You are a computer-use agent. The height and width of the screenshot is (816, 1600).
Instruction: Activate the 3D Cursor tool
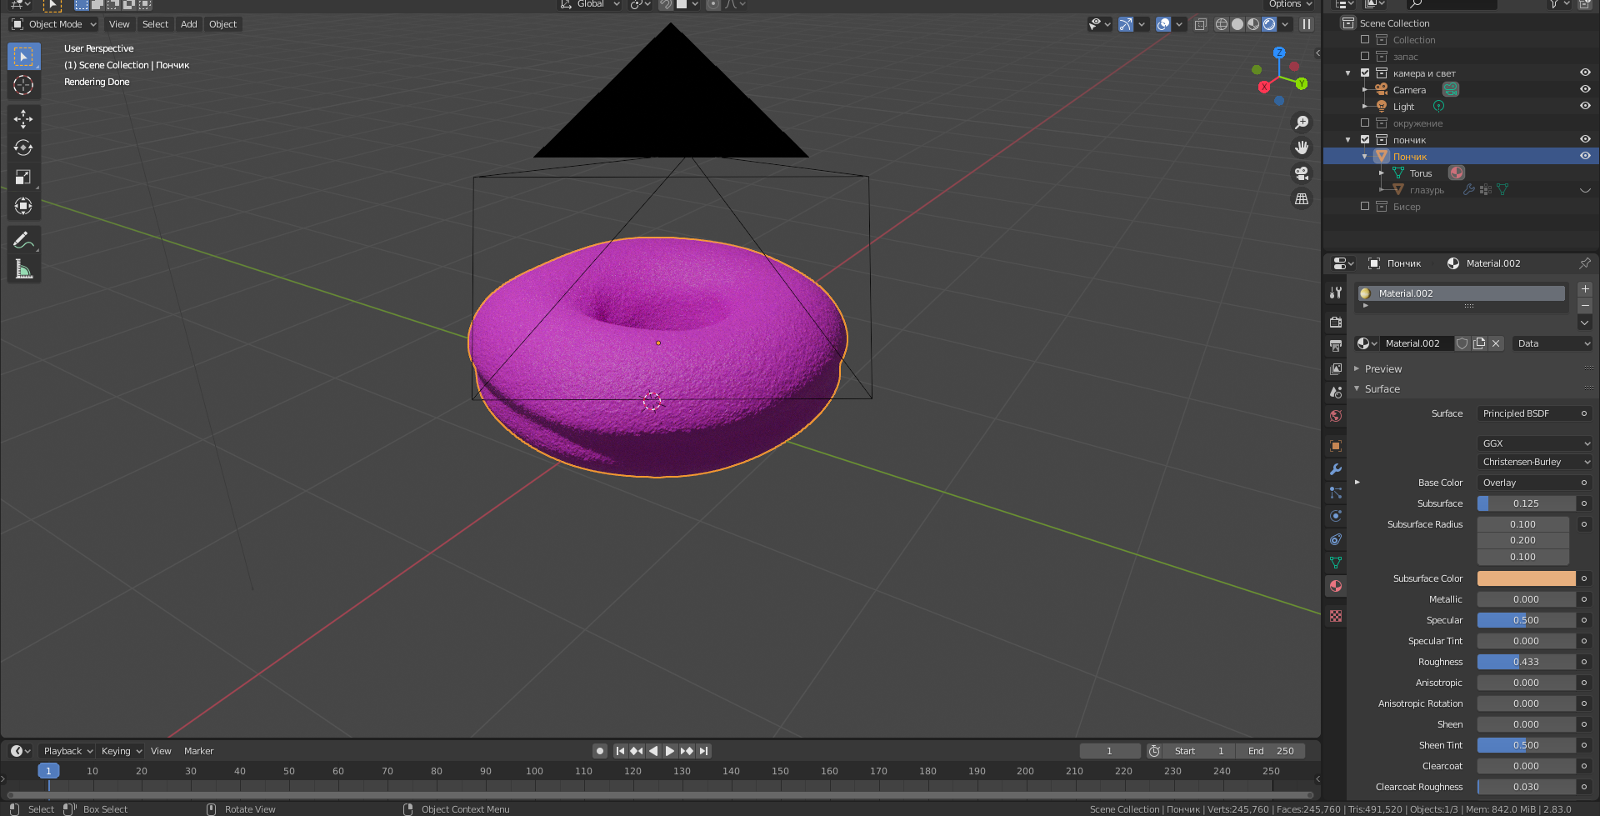[24, 85]
